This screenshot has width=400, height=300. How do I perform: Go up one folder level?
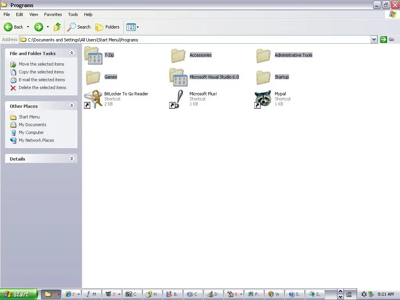pos(57,27)
